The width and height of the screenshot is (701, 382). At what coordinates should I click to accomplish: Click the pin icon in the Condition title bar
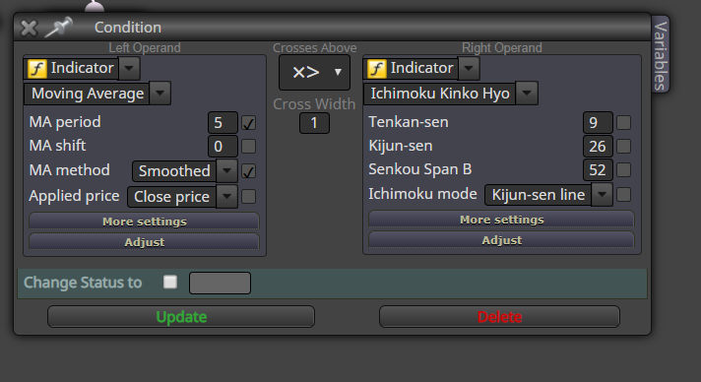coord(58,28)
